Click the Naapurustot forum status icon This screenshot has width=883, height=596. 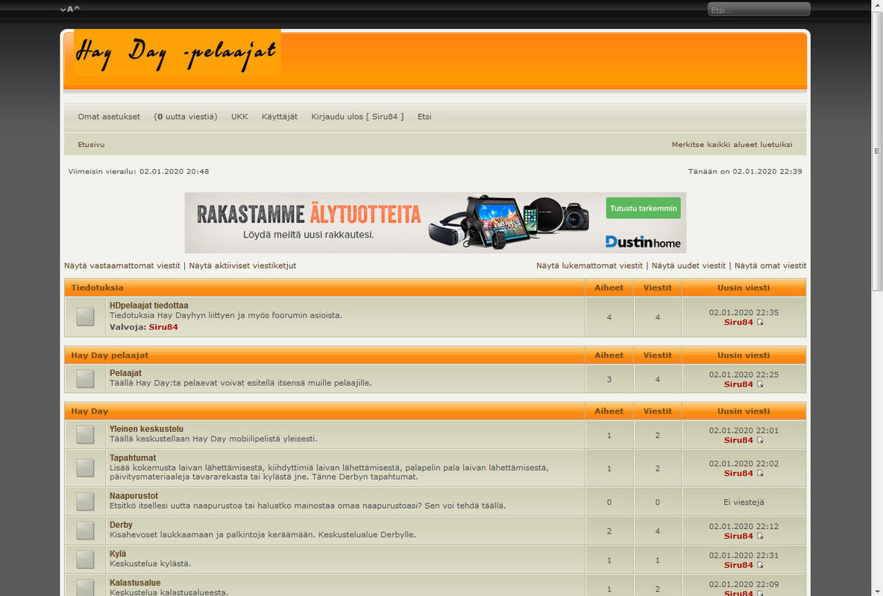(85, 501)
